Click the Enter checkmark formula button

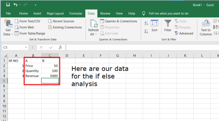[x=51, y=47]
